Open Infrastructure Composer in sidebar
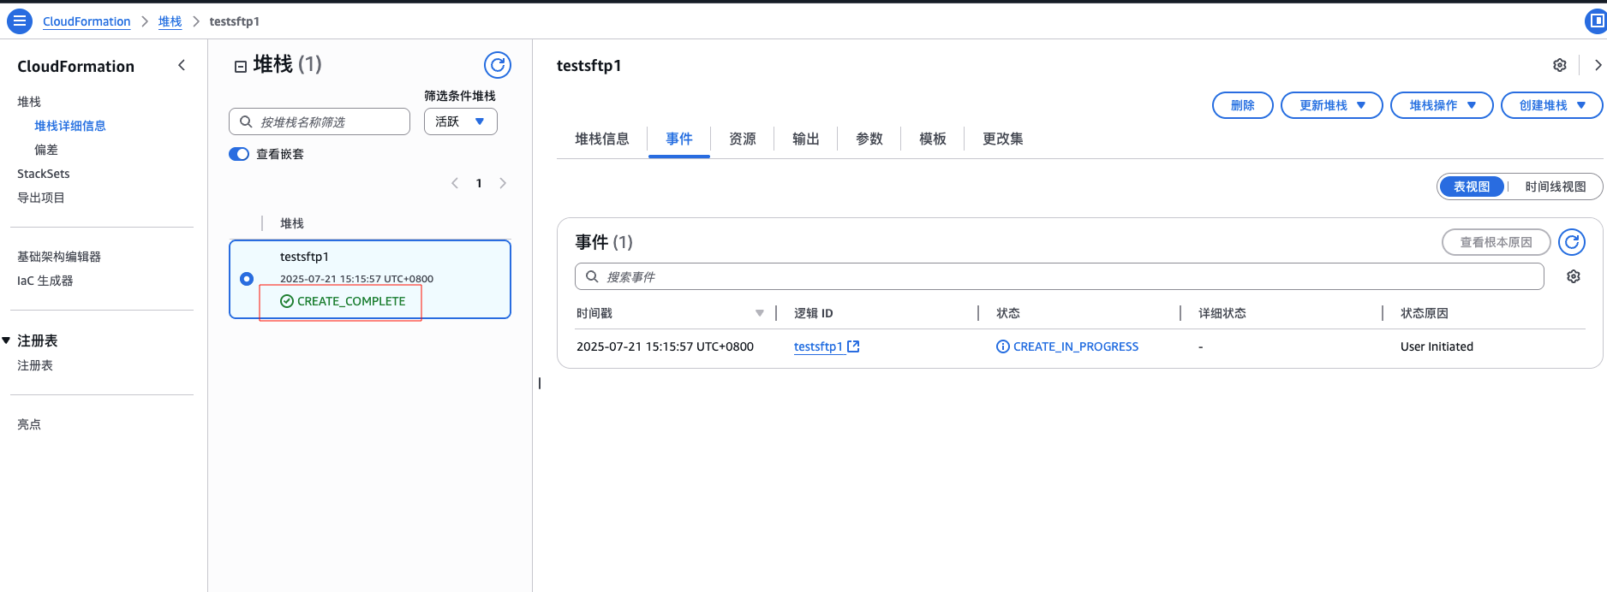Image resolution: width=1607 pixels, height=592 pixels. [x=59, y=257]
